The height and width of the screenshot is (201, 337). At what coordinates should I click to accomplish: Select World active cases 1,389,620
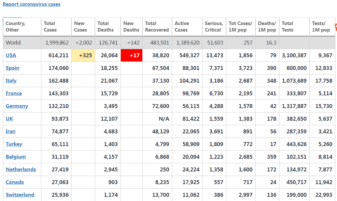click(x=187, y=43)
